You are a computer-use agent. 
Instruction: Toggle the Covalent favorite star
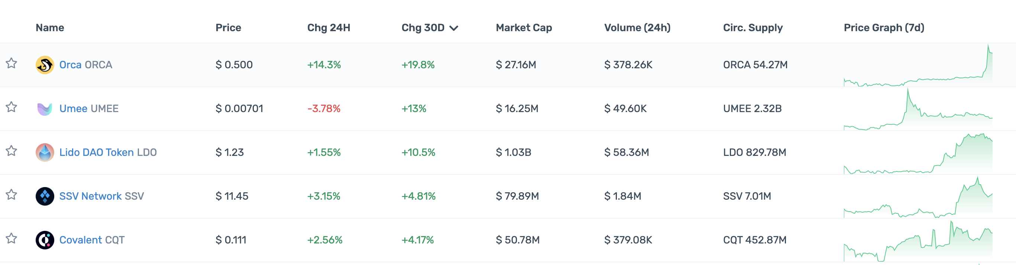click(x=12, y=238)
